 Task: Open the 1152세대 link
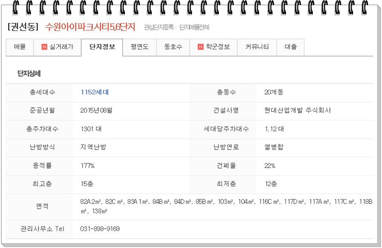click(95, 92)
